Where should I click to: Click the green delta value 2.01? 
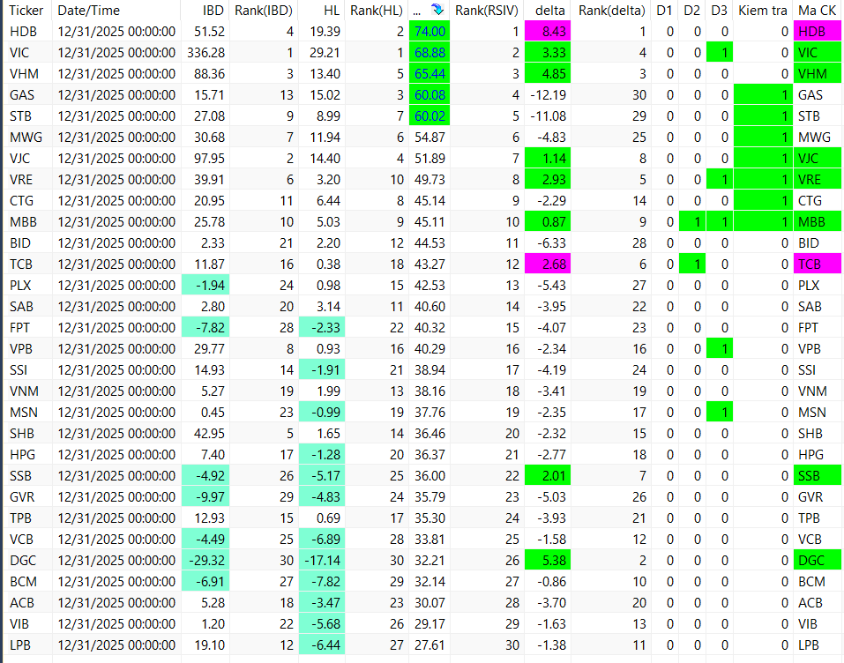click(548, 476)
